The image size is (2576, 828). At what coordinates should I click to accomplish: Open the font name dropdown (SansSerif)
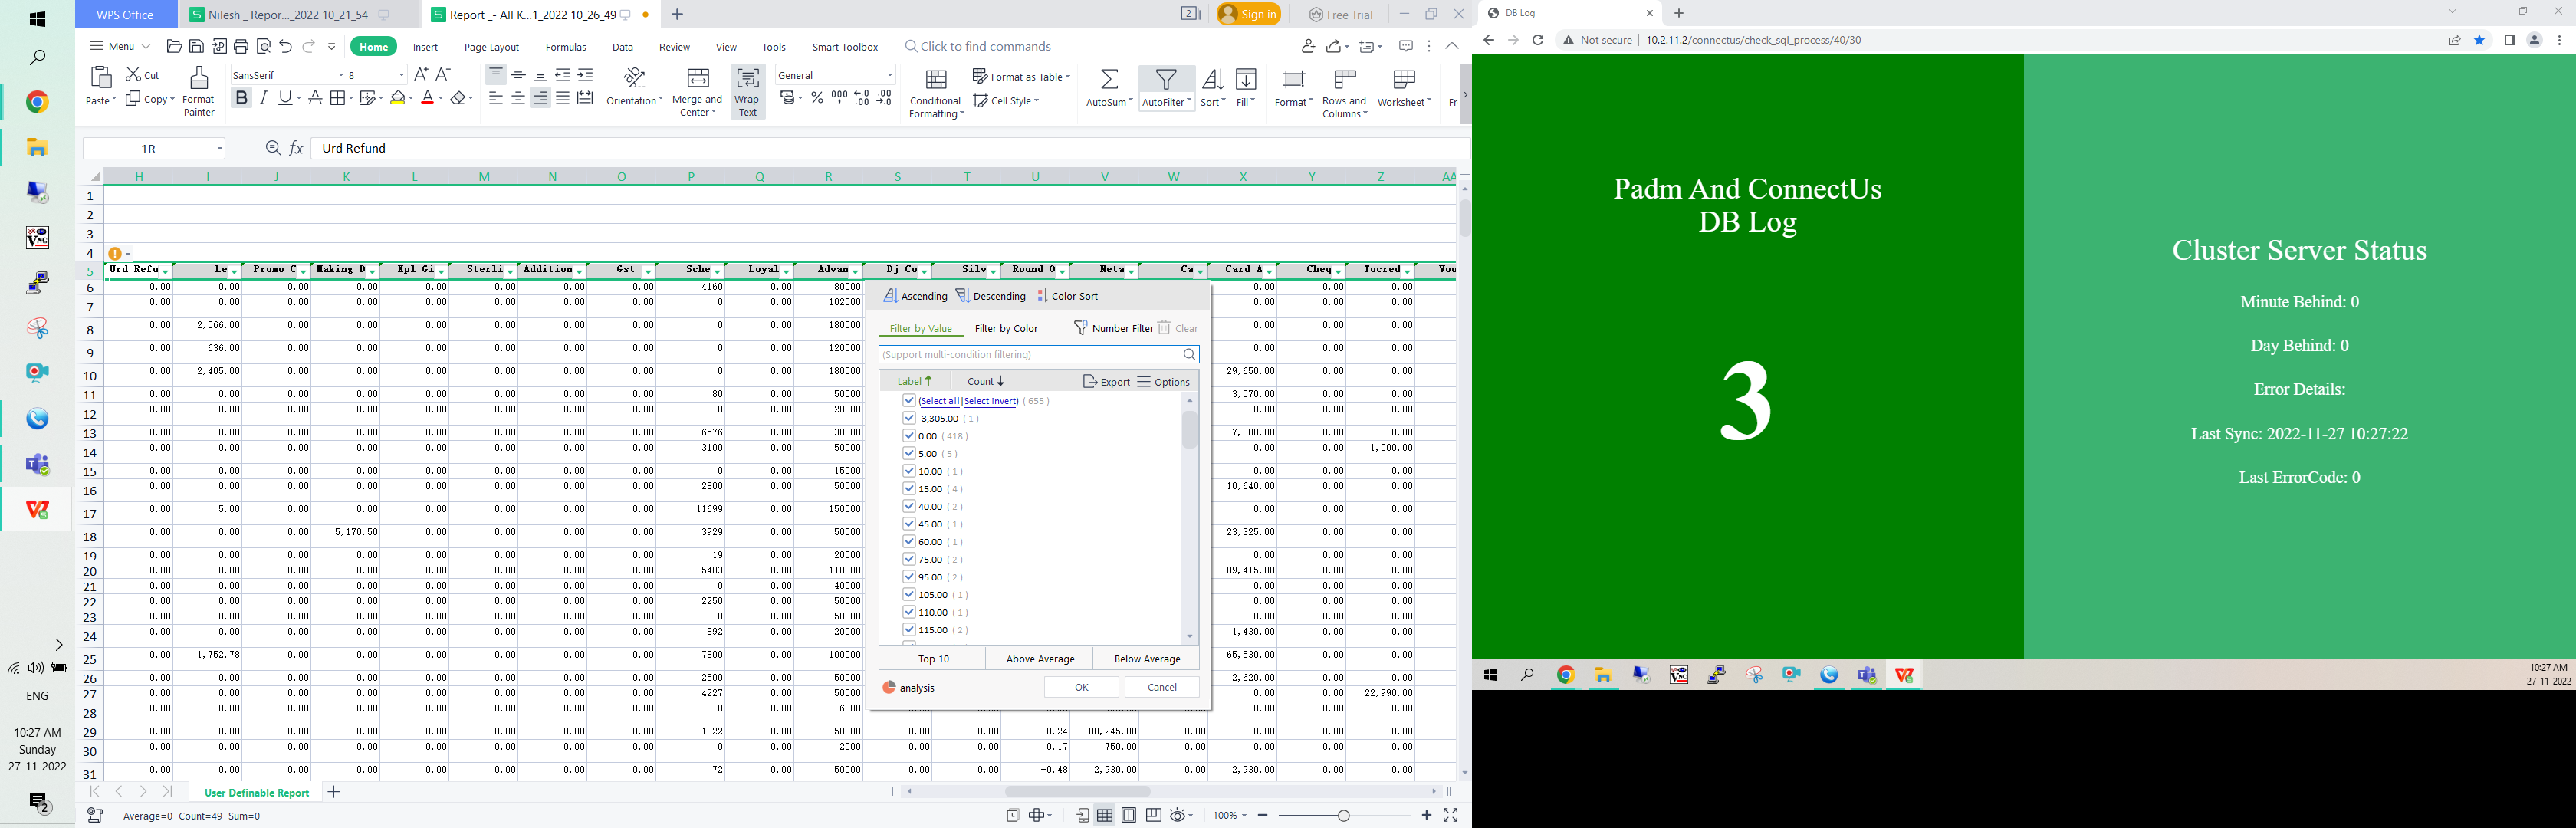click(340, 75)
